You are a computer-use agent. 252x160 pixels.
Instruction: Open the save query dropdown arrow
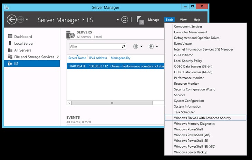157,46
